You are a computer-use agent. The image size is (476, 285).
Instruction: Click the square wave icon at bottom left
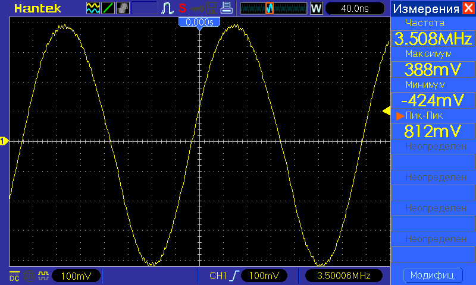tap(43, 275)
